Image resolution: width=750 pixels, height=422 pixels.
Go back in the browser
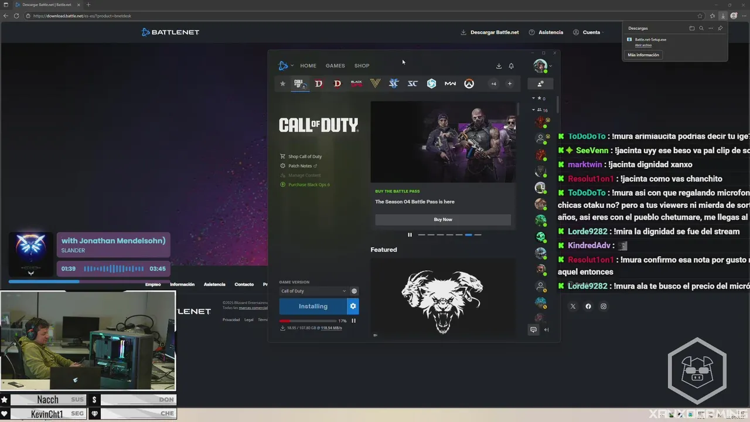tap(6, 16)
